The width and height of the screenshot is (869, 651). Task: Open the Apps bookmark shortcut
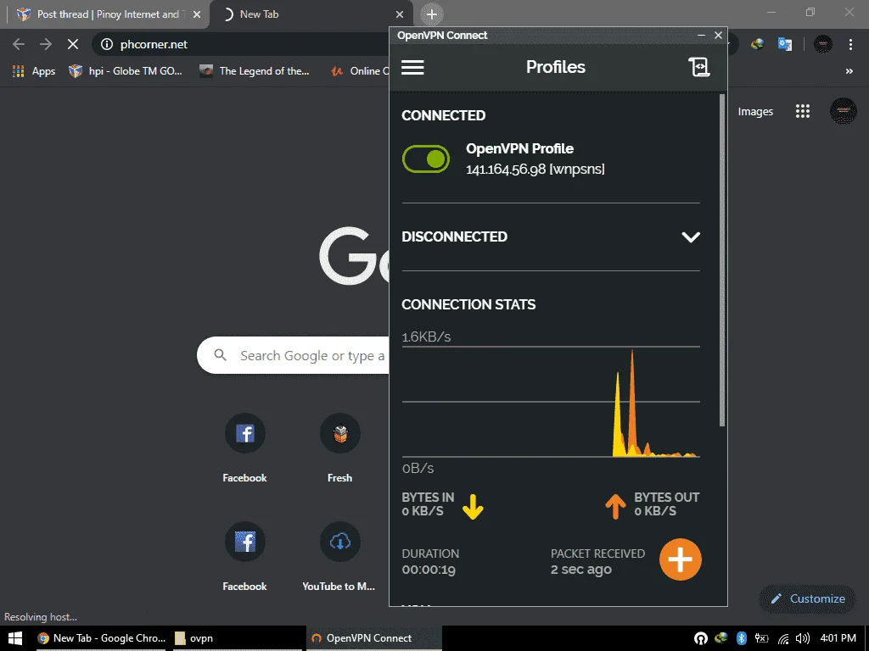tap(34, 71)
